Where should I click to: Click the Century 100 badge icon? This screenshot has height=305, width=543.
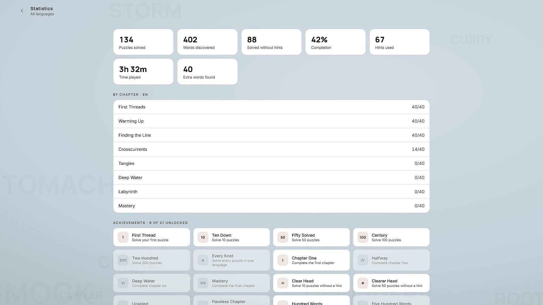363,238
